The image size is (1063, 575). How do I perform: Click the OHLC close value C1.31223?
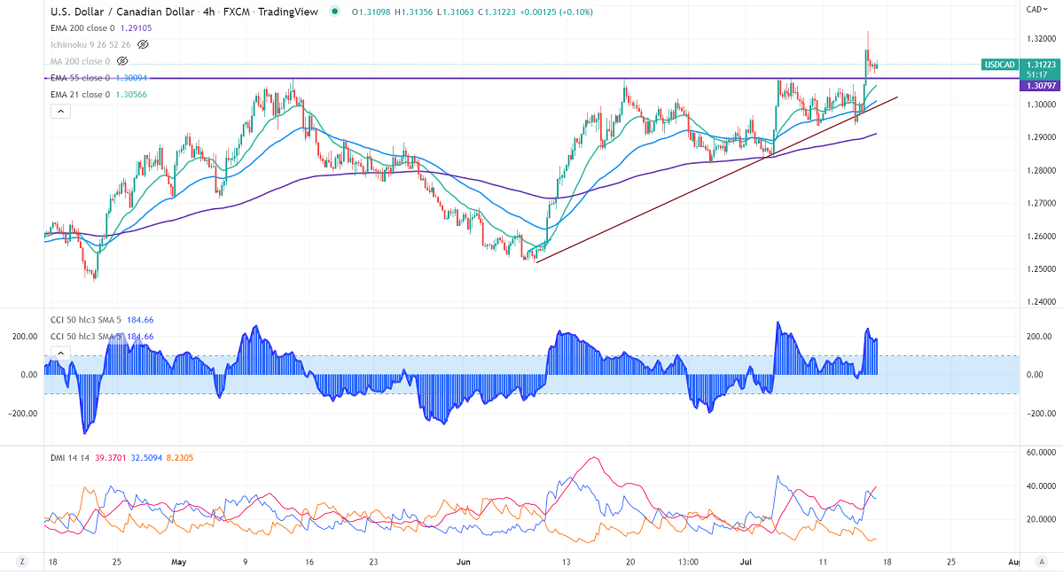[x=497, y=12]
